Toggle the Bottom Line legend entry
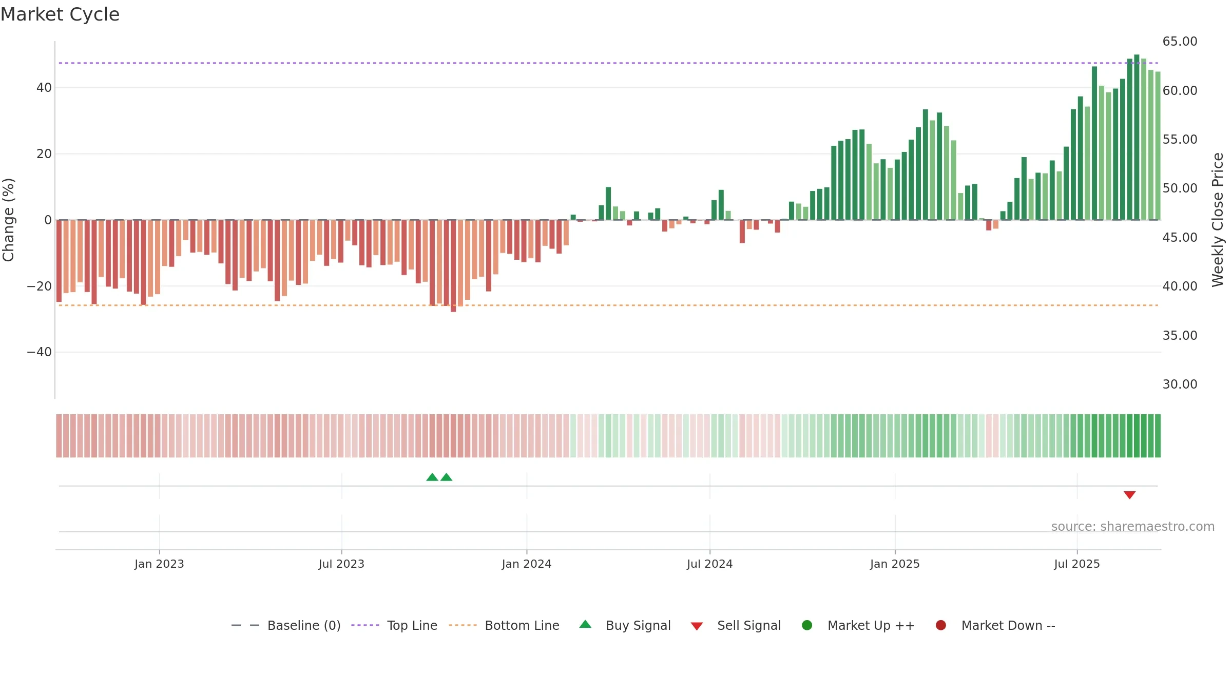The image size is (1232, 693). [x=504, y=625]
